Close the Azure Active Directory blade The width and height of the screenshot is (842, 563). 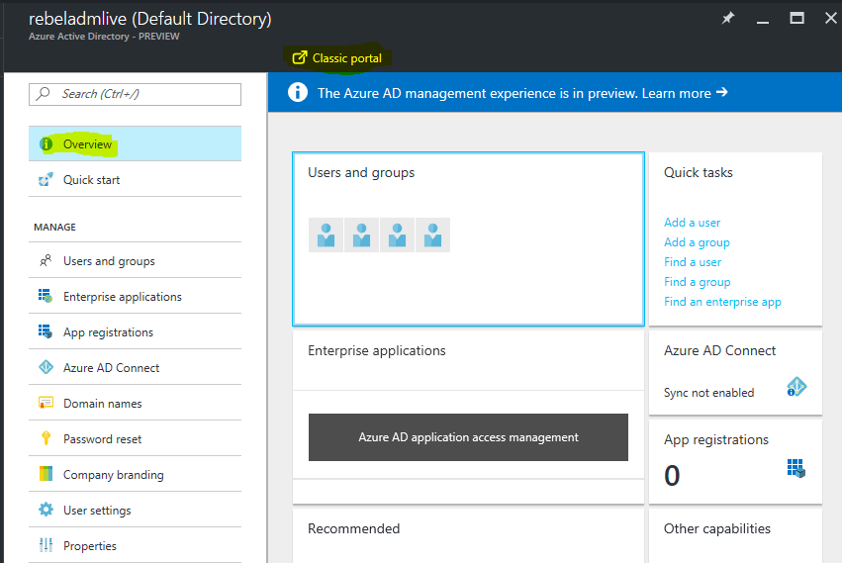[831, 18]
